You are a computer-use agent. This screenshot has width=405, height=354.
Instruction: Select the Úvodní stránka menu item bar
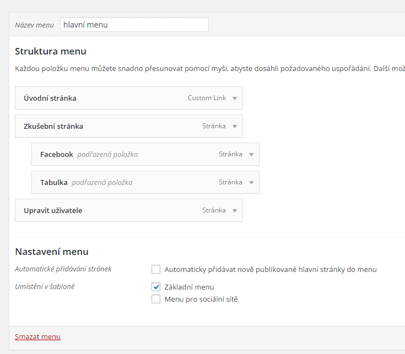click(129, 98)
